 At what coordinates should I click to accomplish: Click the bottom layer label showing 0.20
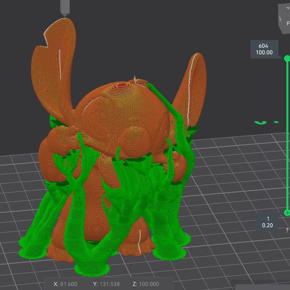267,222
